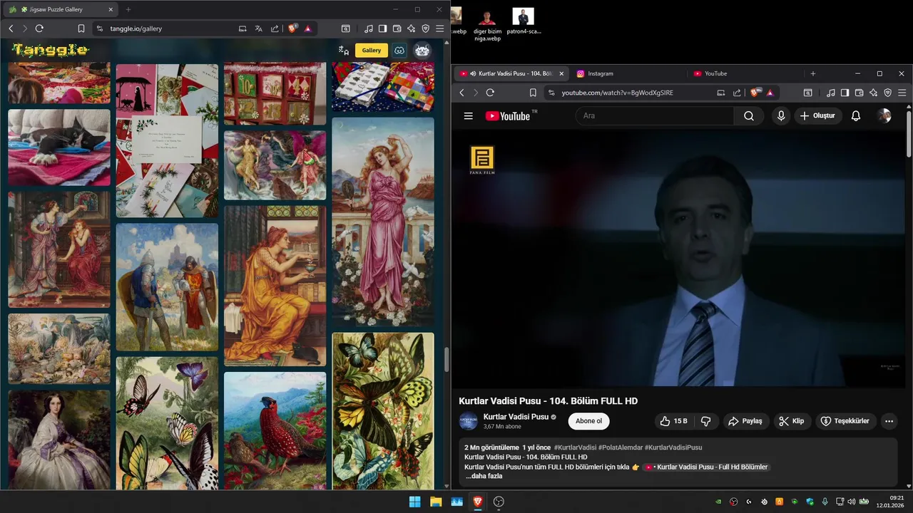Open the Kurtlar Vadisi Pusu channel name
The width and height of the screenshot is (913, 513).
(516, 417)
